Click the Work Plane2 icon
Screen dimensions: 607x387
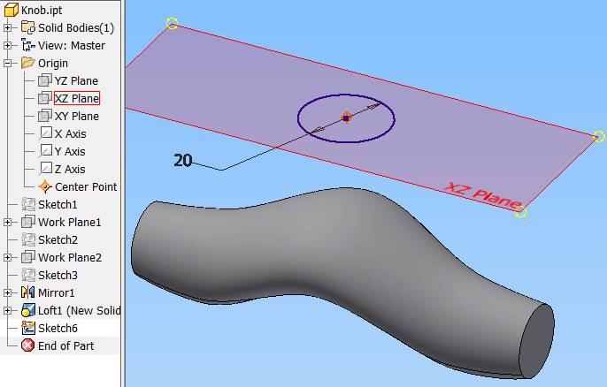coord(28,257)
